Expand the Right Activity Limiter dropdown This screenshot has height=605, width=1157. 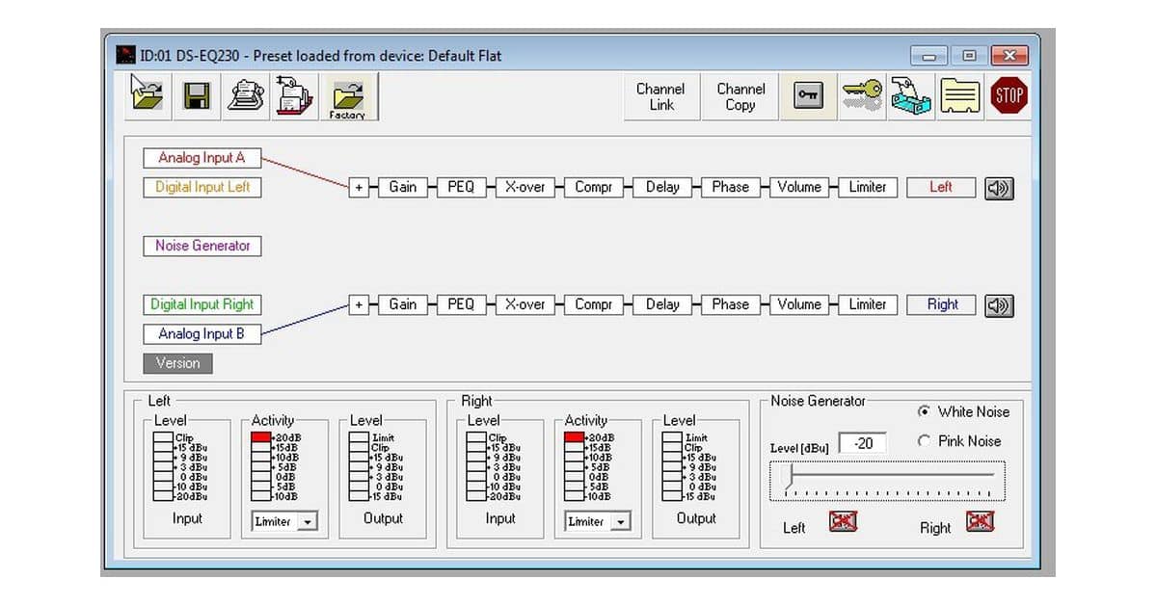(x=620, y=522)
